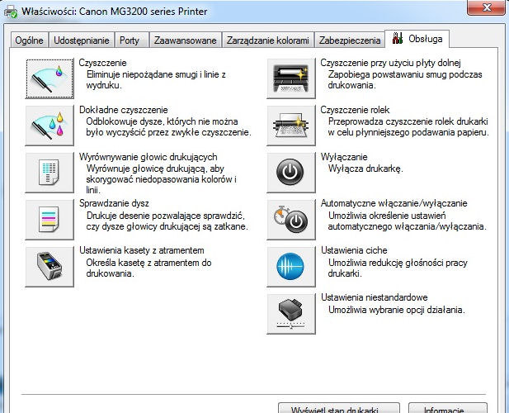
Task: Open the Zarządzanie kolorami tab
Action: 268,40
